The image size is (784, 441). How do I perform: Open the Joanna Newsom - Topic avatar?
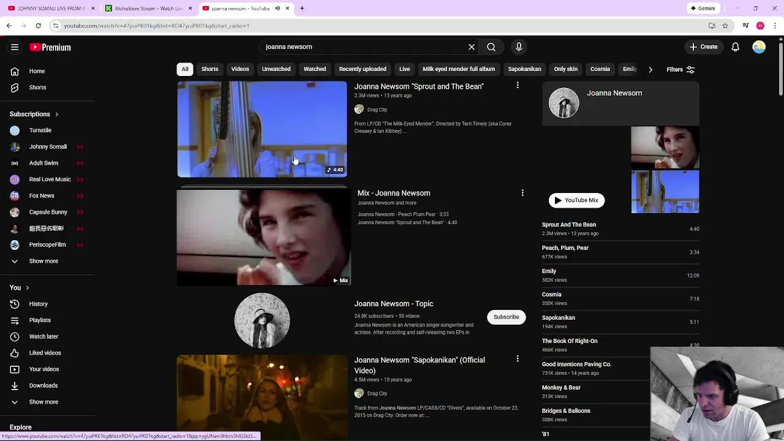coord(262,320)
